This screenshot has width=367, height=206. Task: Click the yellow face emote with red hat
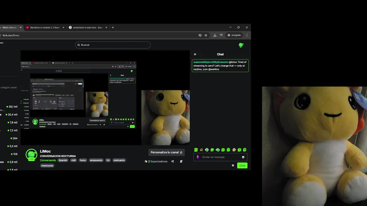(x=234, y=150)
